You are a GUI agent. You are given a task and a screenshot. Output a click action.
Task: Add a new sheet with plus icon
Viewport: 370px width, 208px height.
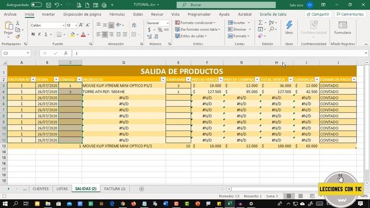141,189
